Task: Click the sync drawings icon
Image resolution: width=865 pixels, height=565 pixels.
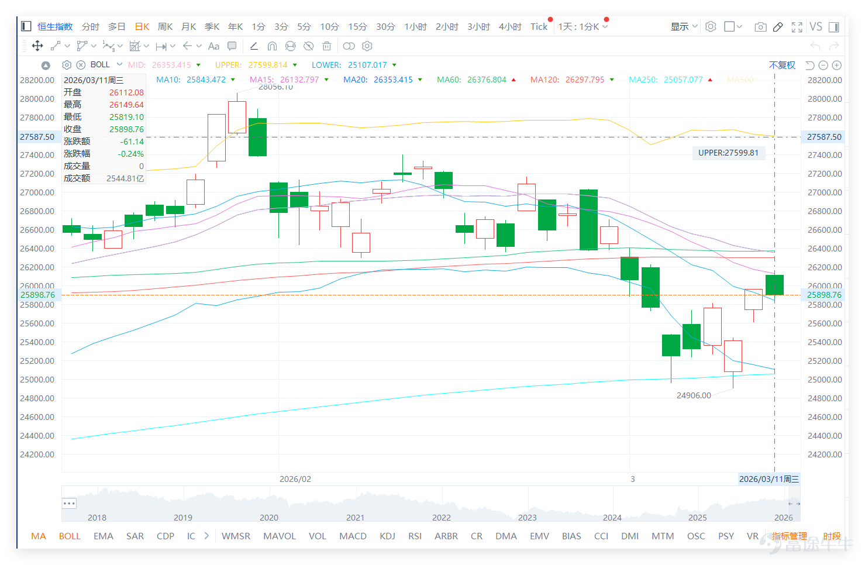Action: 291,46
